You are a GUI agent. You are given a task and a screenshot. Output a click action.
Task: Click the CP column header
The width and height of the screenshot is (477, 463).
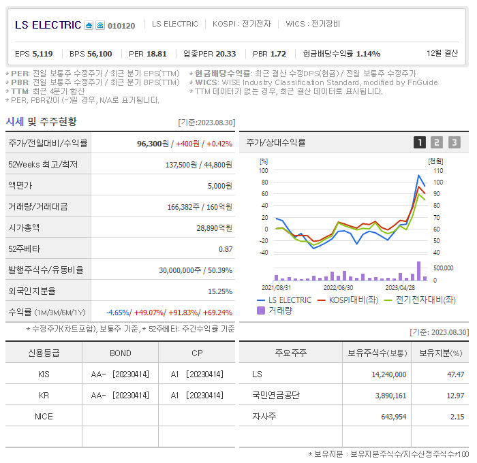pyautogui.click(x=197, y=353)
